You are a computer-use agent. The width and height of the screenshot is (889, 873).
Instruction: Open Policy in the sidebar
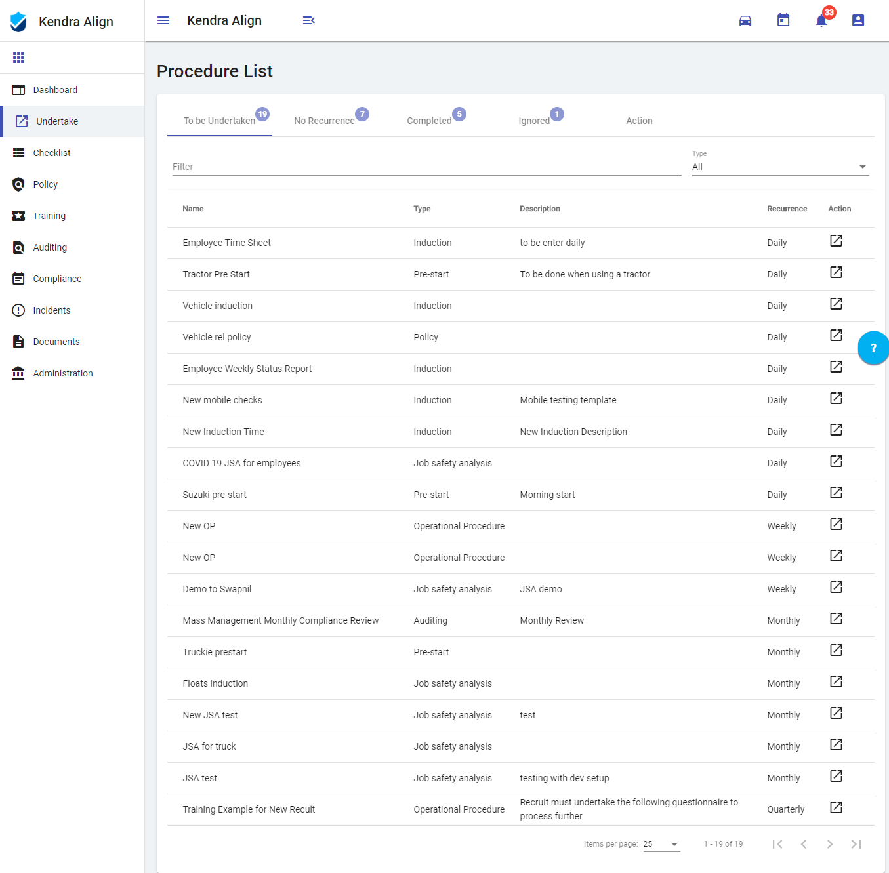(72, 184)
